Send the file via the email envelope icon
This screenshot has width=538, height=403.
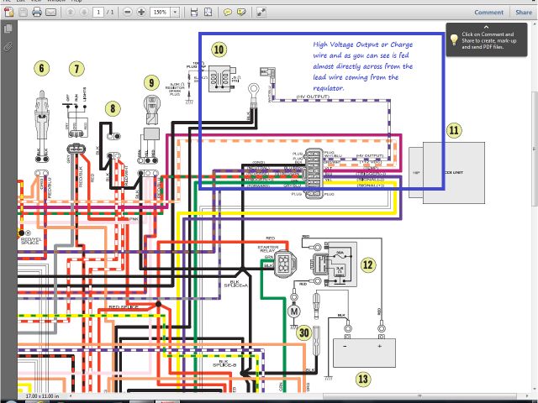[50, 13]
